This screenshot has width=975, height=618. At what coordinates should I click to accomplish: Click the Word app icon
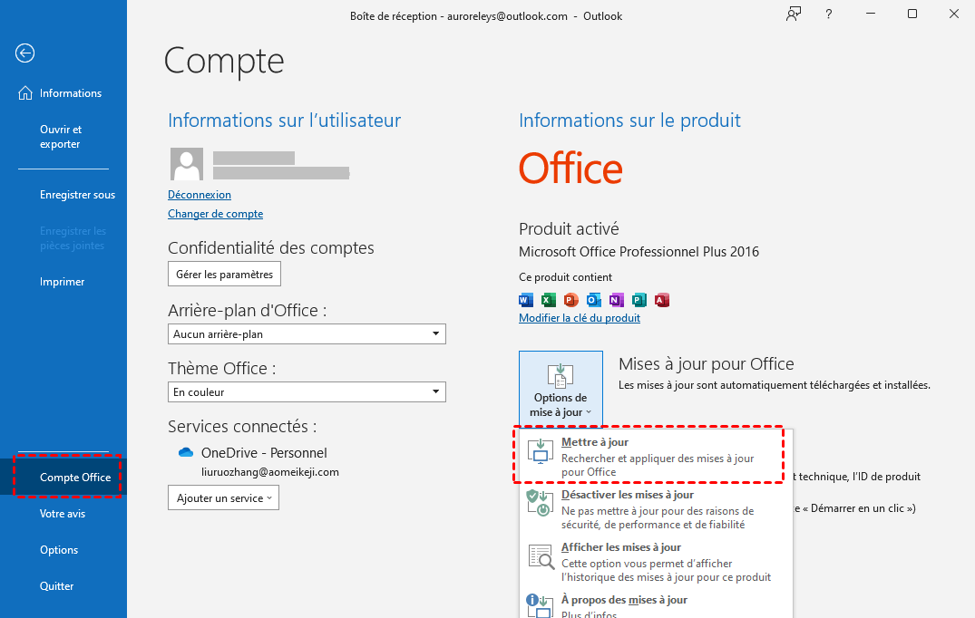pyautogui.click(x=526, y=300)
